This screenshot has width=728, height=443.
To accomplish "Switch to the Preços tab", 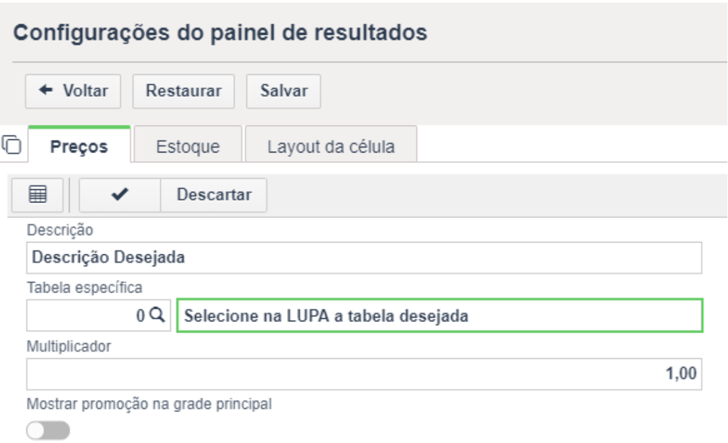I will (79, 146).
